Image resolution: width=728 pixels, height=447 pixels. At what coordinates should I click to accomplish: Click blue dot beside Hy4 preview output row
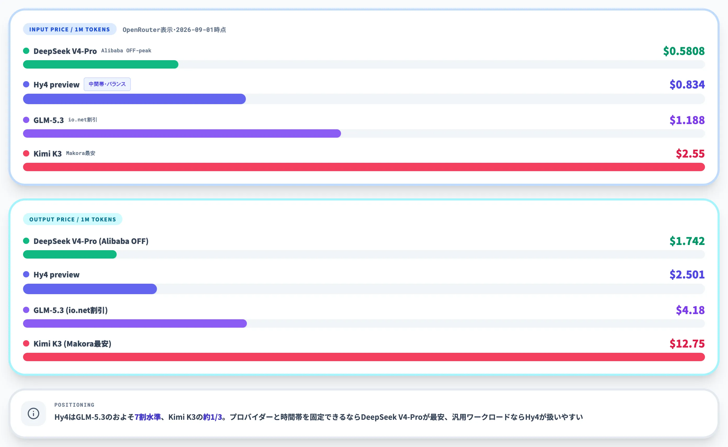26,274
